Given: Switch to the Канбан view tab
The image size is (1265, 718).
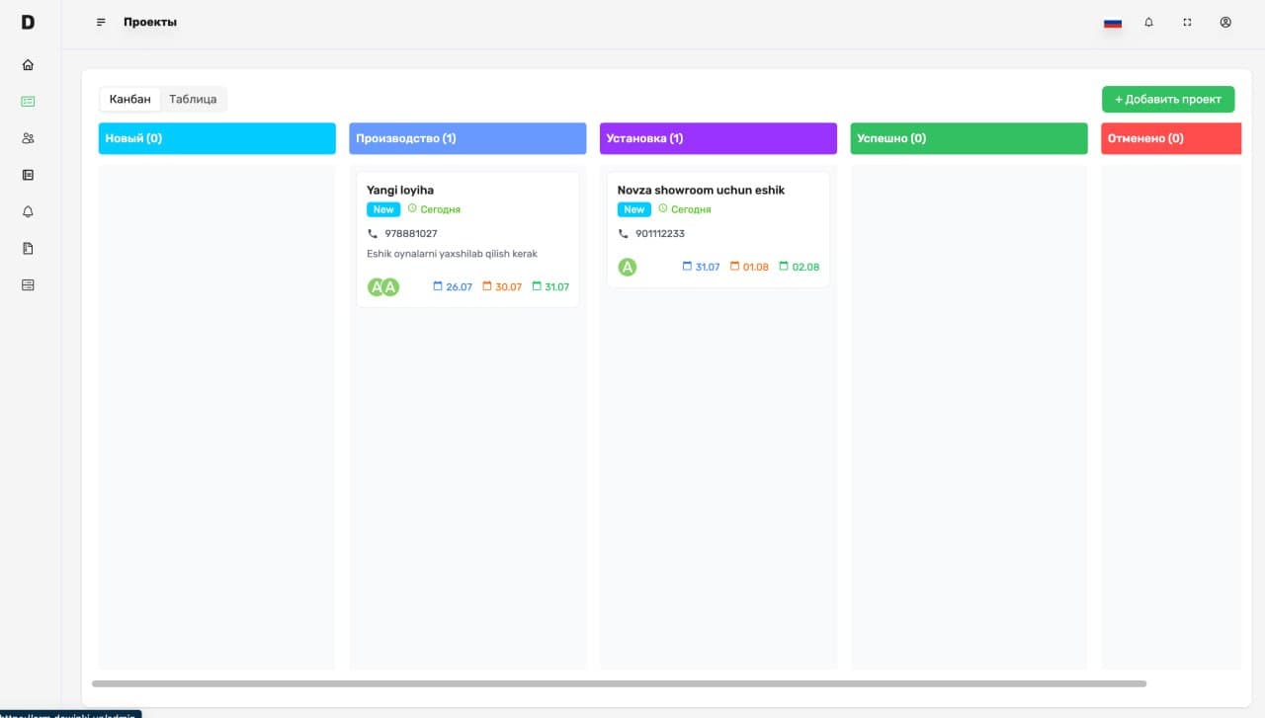Looking at the screenshot, I should pos(130,99).
